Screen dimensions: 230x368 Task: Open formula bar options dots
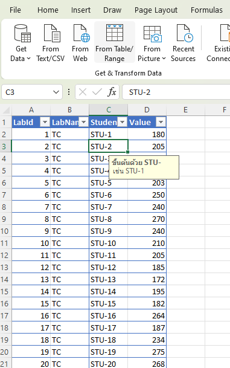click(69, 92)
